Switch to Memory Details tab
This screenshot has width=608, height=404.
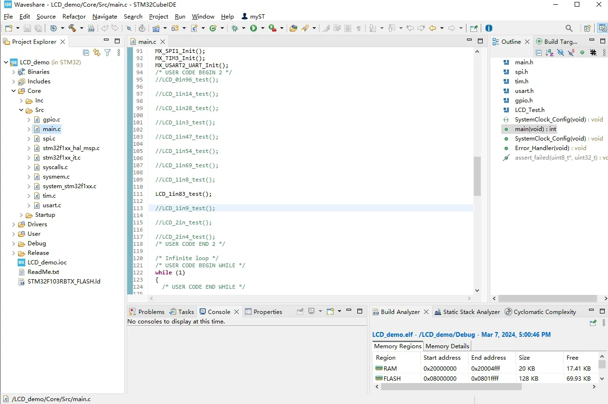447,346
